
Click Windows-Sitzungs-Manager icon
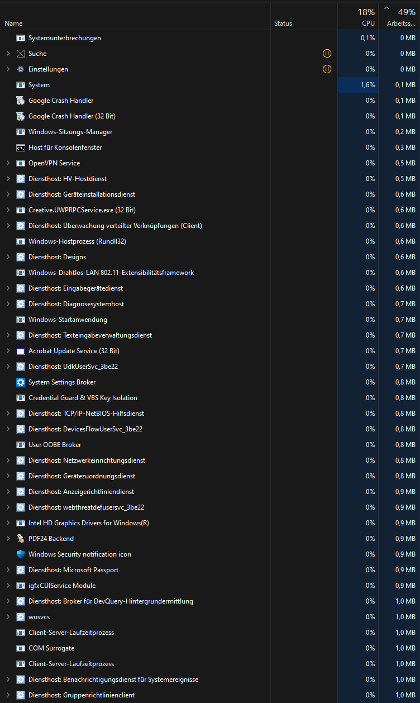(x=21, y=132)
